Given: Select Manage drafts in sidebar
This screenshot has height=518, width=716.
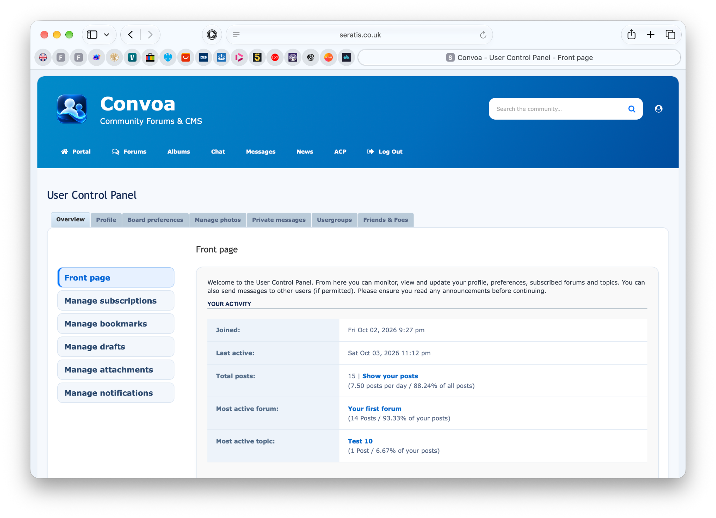Looking at the screenshot, I should [116, 347].
